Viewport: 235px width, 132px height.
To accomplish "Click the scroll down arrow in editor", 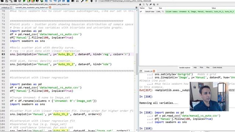I will coord(137,130).
